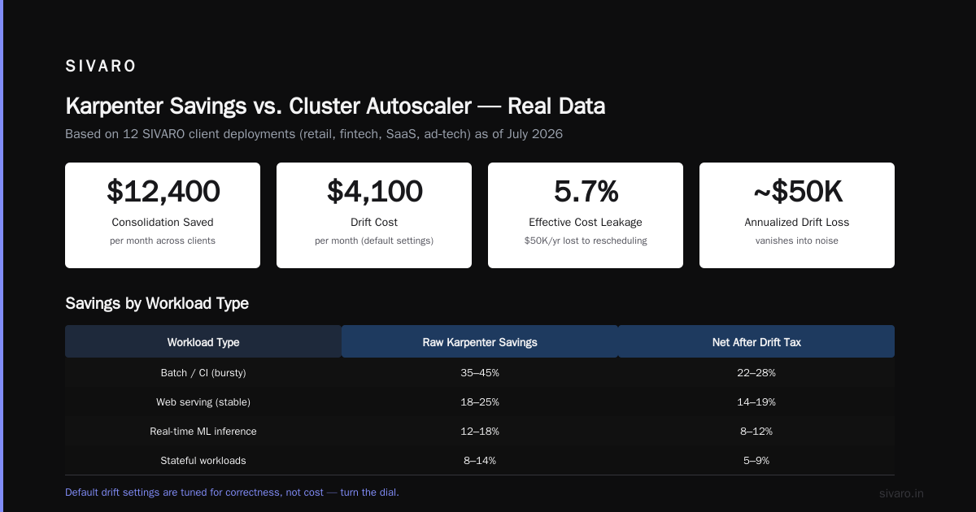Viewport: 976px width, 512px height.
Task: Click the 8–12% net savings cell
Action: [756, 431]
